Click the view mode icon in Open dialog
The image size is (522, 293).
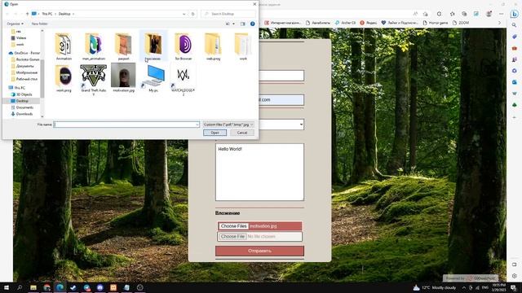click(228, 24)
